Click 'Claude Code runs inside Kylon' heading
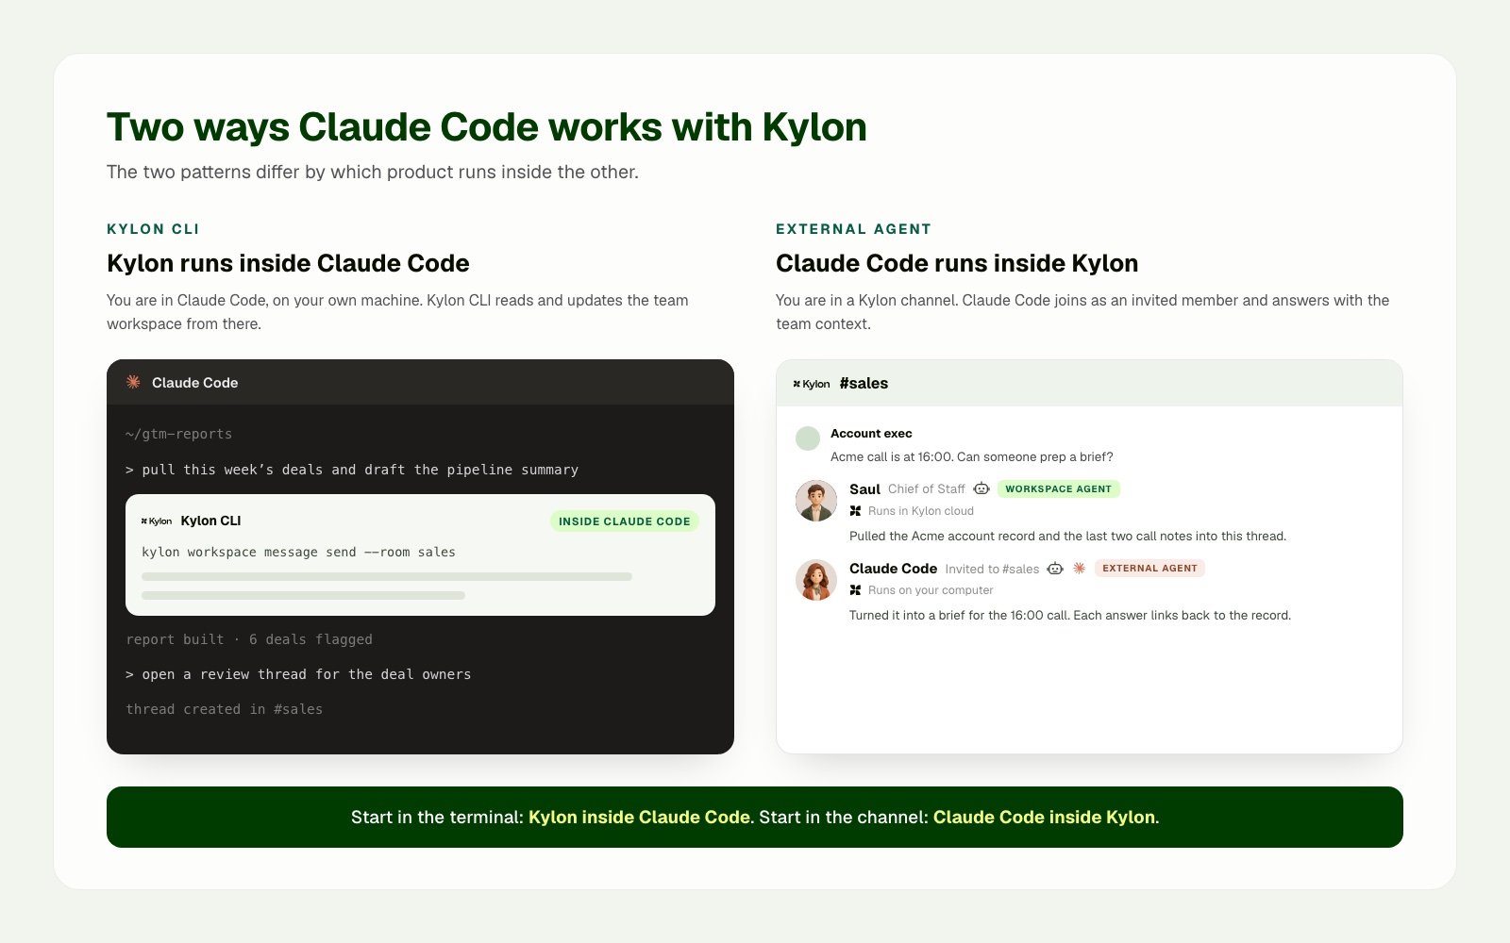Screen dimensions: 1510x943 (957, 263)
